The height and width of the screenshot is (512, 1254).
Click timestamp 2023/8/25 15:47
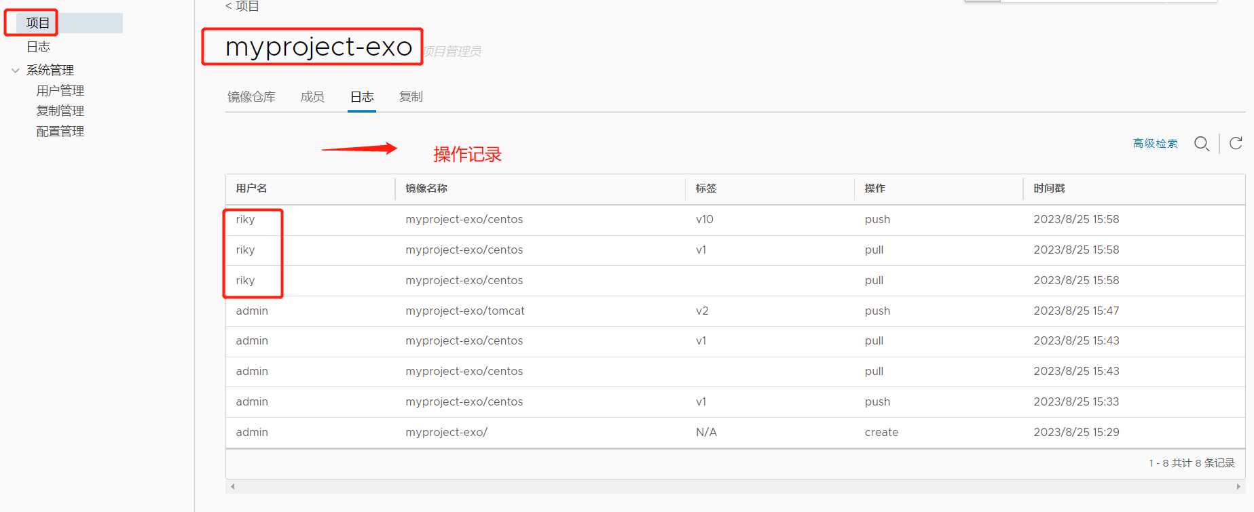[x=1076, y=311]
